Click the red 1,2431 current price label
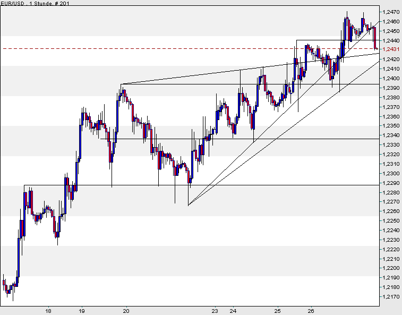Screen dimensions: 402x315 coord(390,49)
